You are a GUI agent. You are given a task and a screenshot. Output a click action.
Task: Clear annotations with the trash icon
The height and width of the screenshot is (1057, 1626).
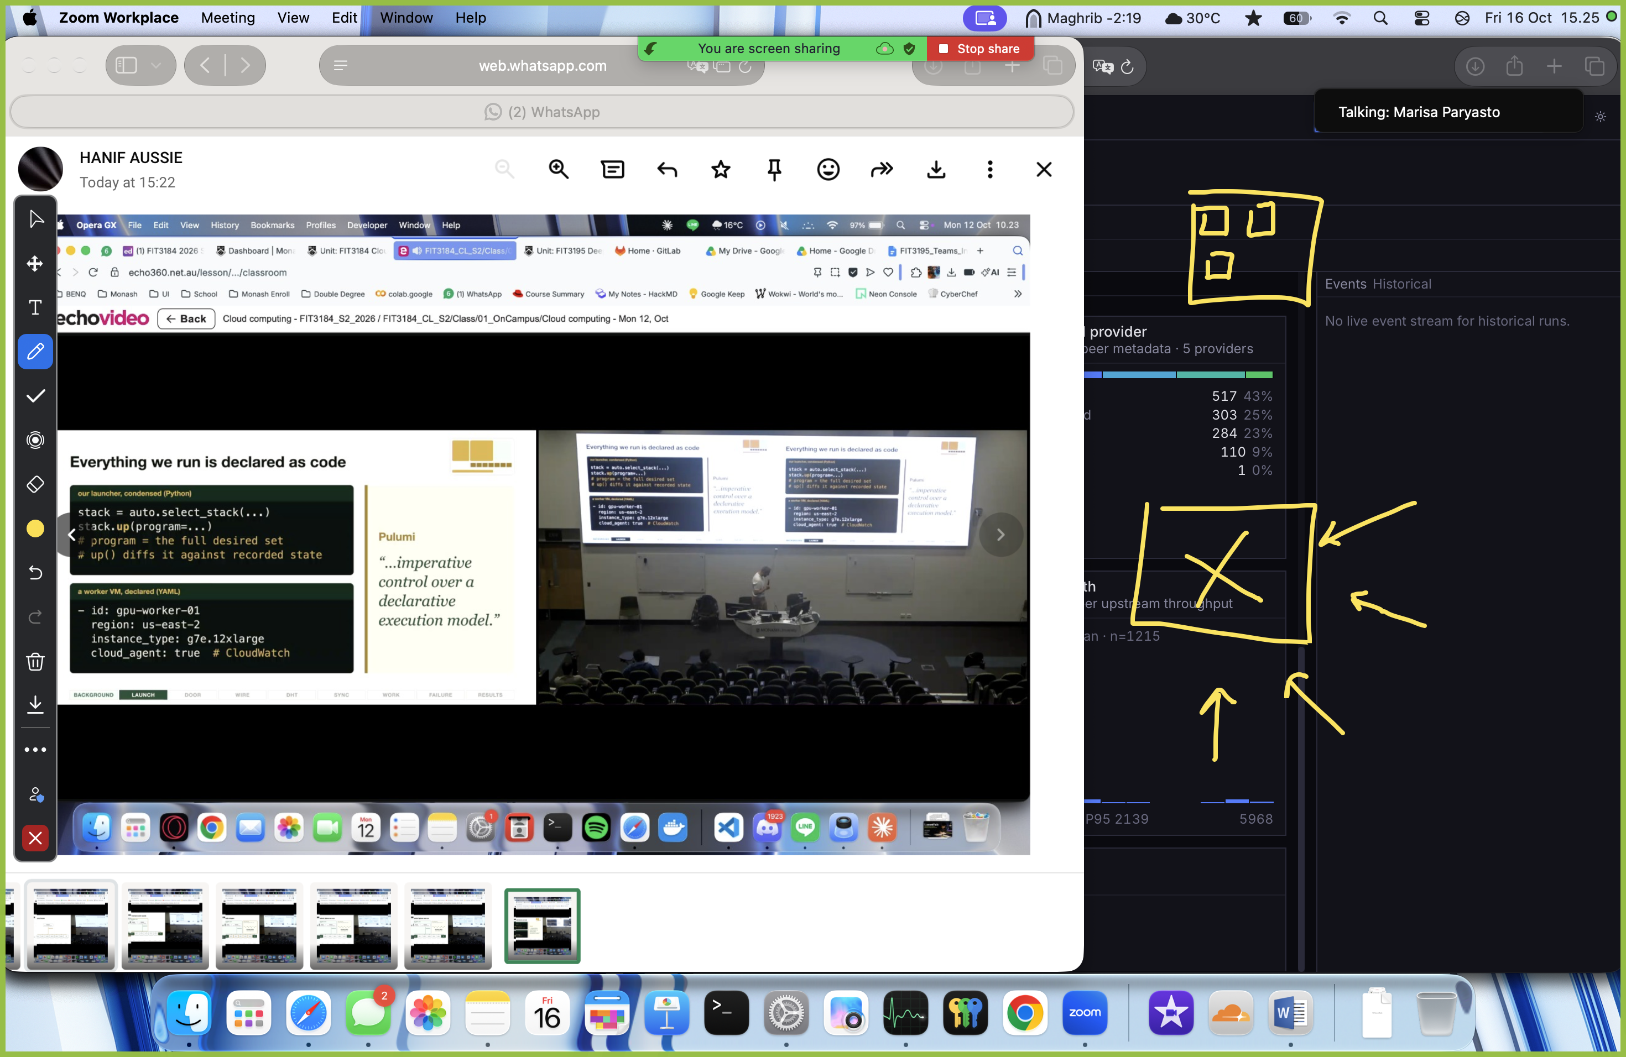point(35,661)
